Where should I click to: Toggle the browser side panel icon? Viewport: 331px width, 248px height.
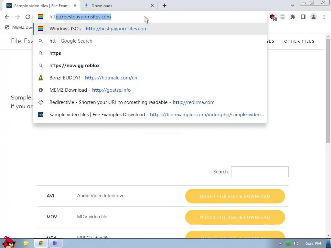coord(303,17)
